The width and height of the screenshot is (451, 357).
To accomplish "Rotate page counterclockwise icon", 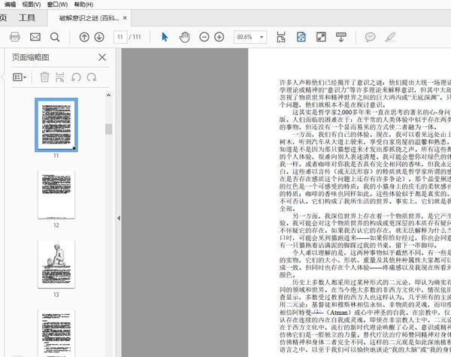I will 76,77.
